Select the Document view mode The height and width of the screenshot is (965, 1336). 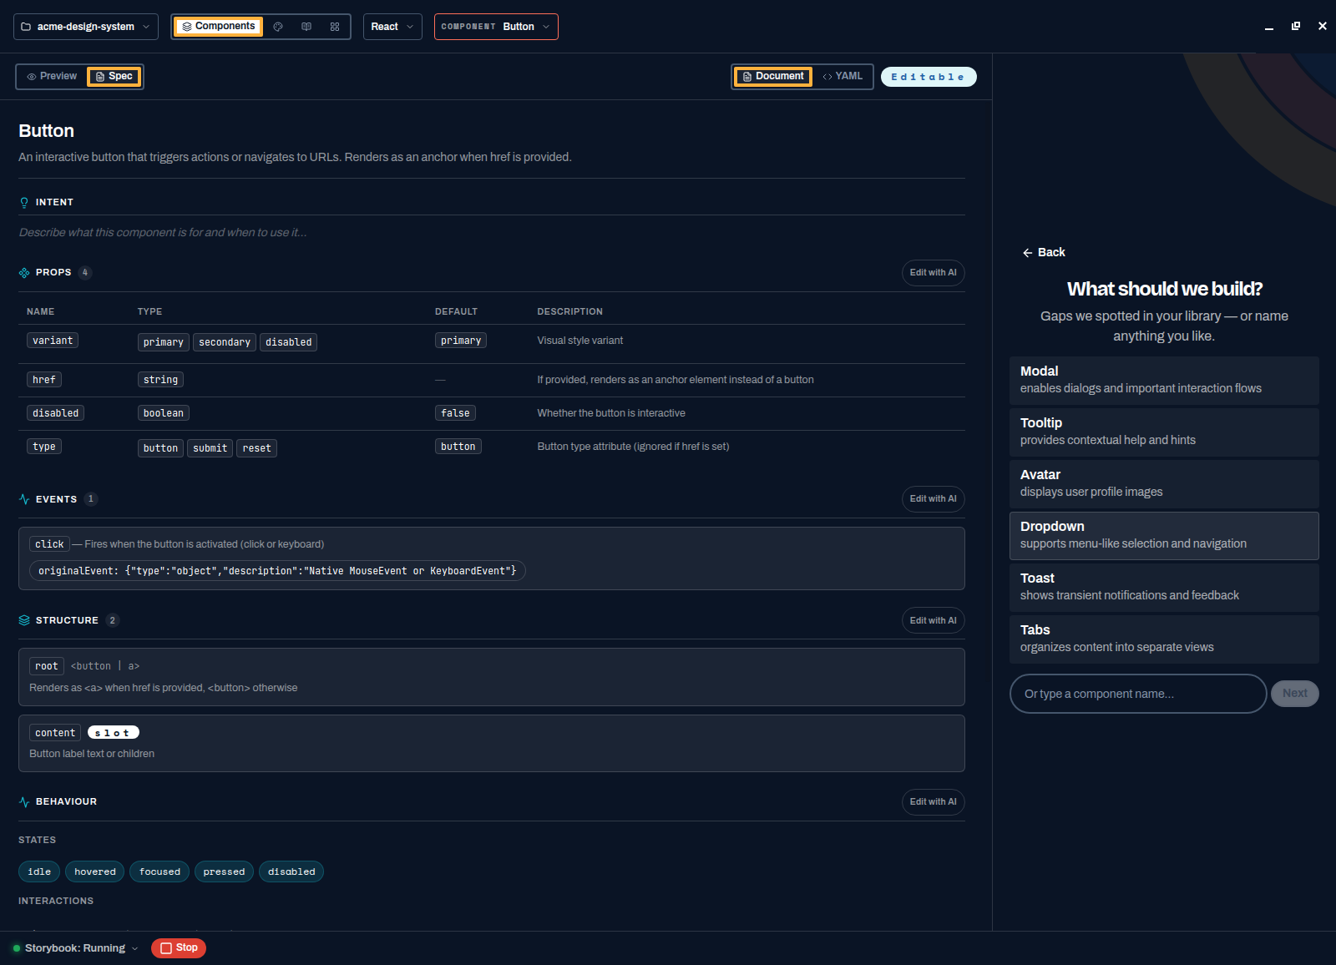click(773, 77)
